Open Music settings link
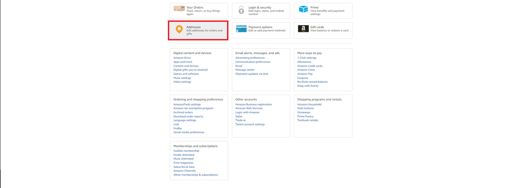This screenshot has width=519, height=188. [182, 78]
